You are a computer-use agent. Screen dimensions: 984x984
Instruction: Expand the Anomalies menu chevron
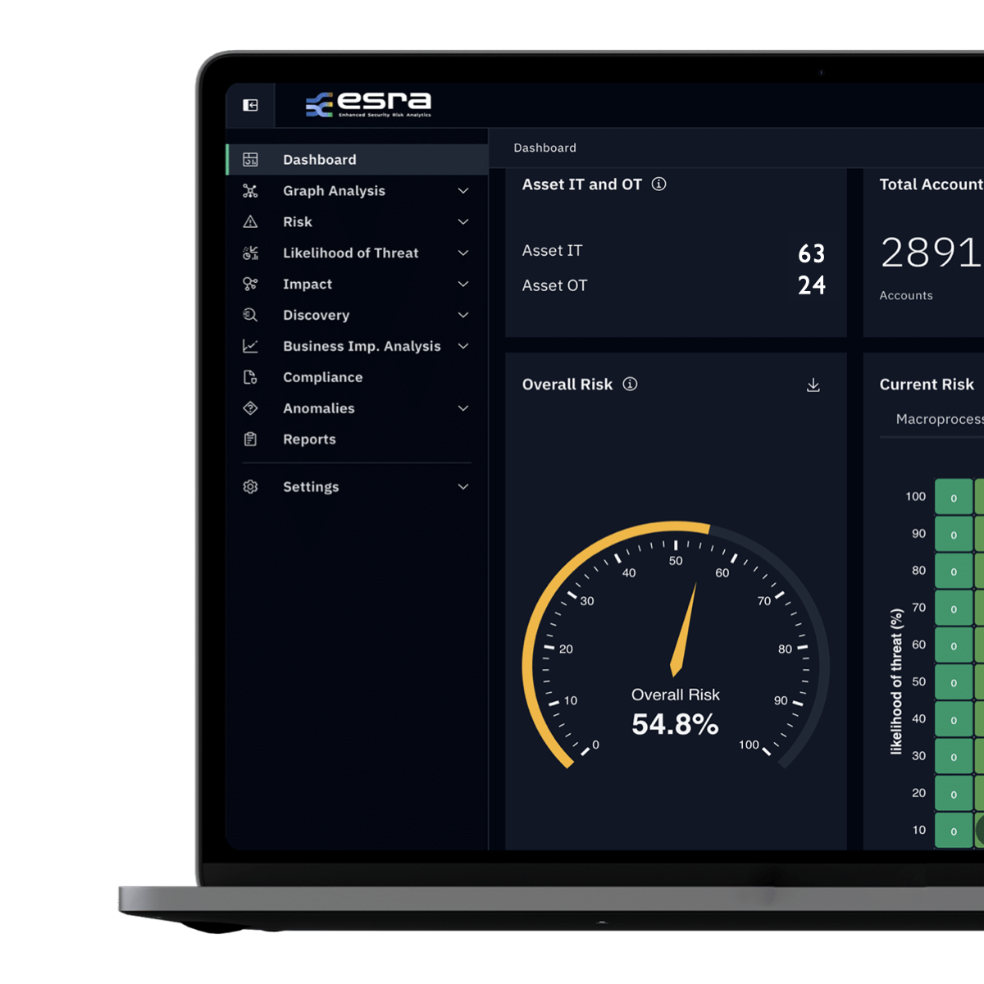(463, 408)
